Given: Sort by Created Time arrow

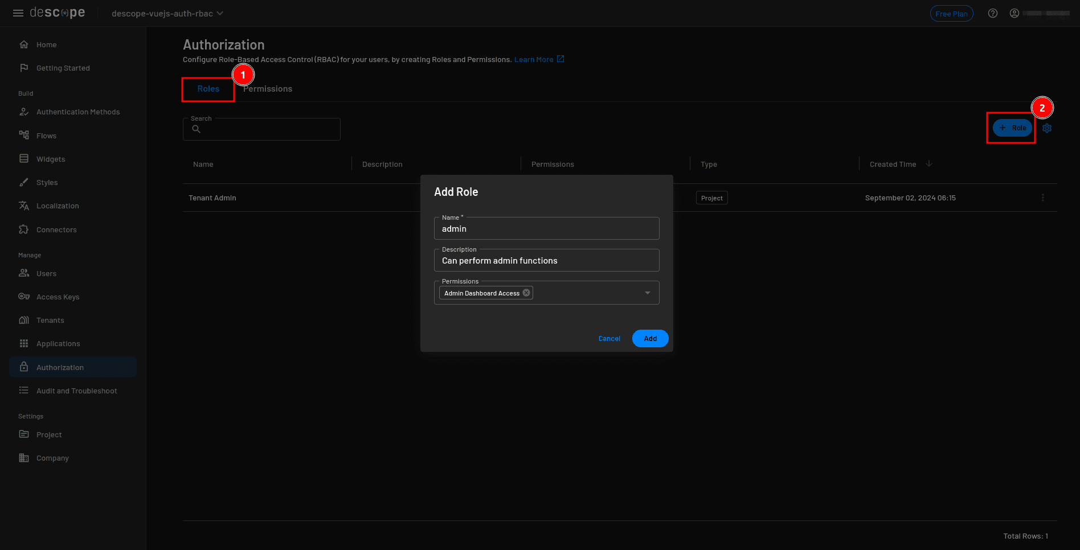Looking at the screenshot, I should (x=929, y=164).
